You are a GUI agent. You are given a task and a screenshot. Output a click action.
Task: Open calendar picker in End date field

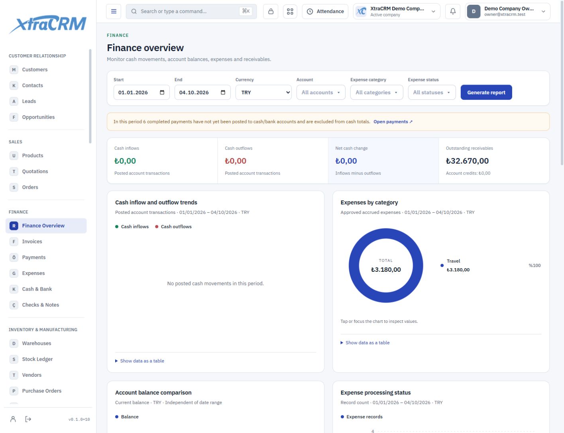pyautogui.click(x=223, y=93)
